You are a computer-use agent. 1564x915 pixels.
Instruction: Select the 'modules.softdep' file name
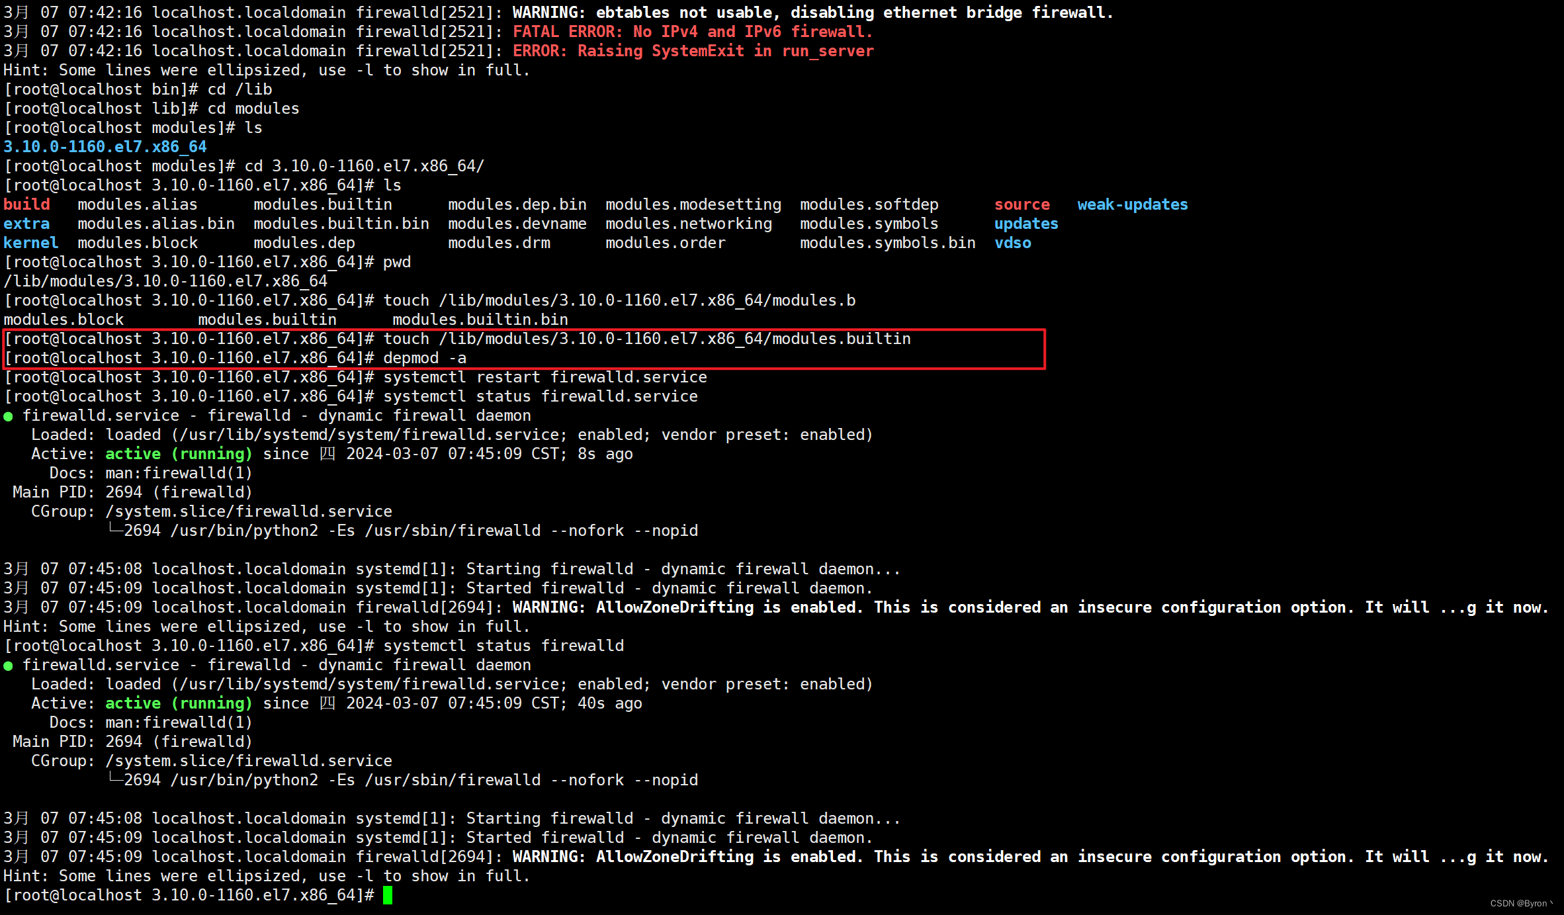(x=869, y=204)
